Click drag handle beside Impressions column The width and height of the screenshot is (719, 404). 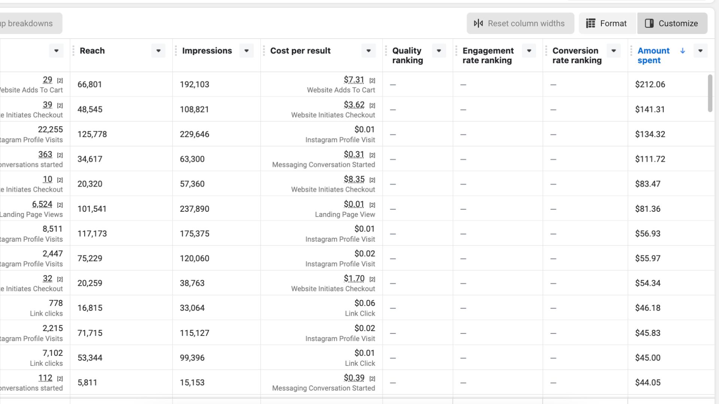coord(176,51)
